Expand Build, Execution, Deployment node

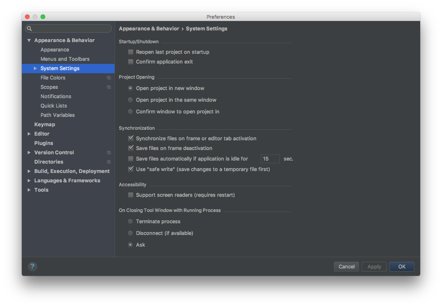[x=29, y=171]
